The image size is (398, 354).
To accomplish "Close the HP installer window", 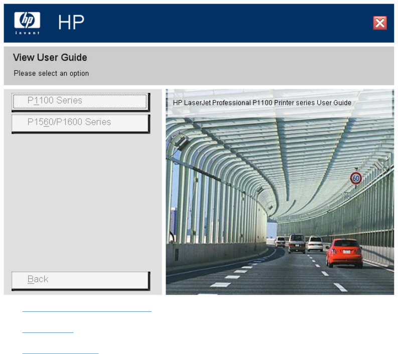I will [x=380, y=23].
